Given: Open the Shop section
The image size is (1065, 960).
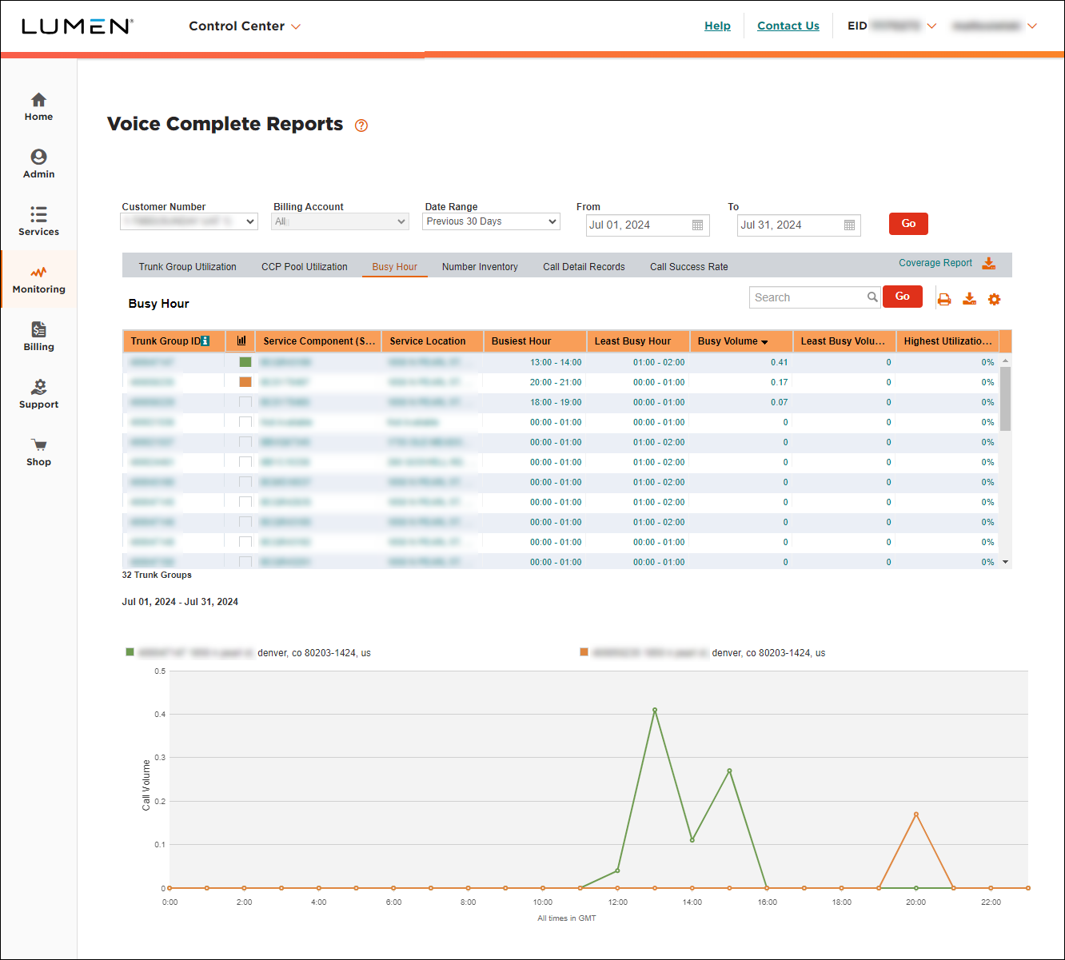Looking at the screenshot, I should (38, 452).
